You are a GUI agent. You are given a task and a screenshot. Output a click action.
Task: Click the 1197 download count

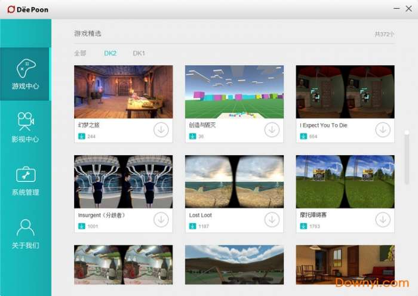point(204,226)
